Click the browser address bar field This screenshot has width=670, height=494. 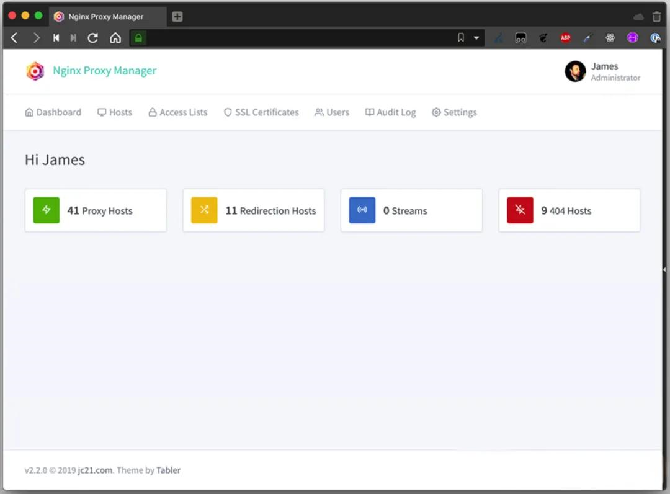pyautogui.click(x=298, y=38)
